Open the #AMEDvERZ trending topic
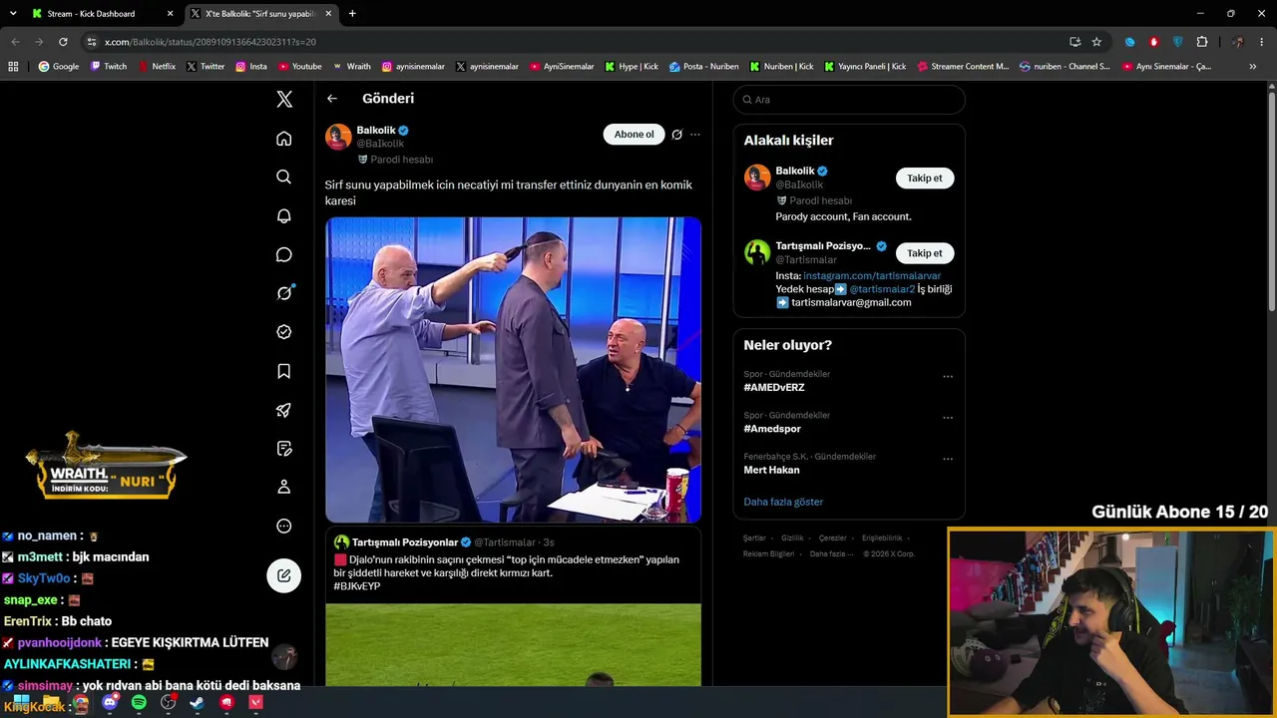The width and height of the screenshot is (1277, 718). point(774,388)
